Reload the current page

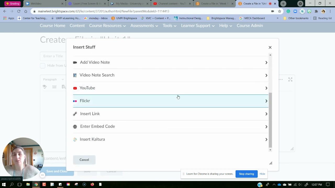point(19,11)
